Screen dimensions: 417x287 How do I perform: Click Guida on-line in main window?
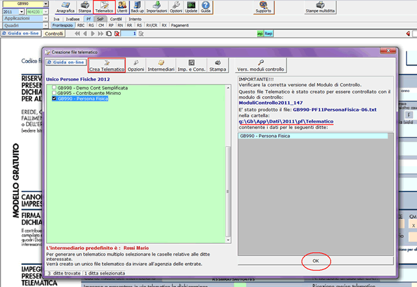click(21, 34)
